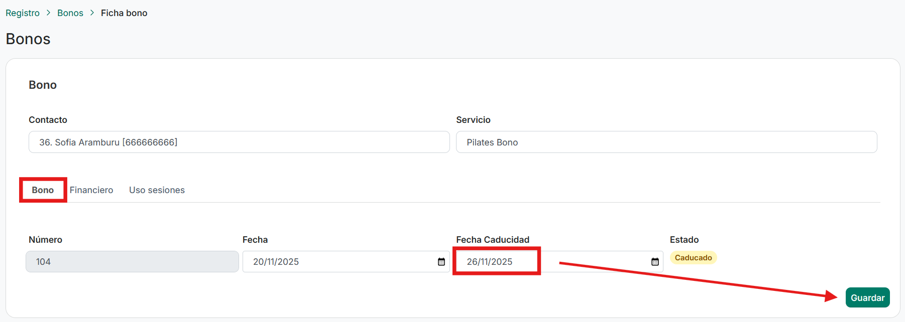Open the Uso sesiones tab
This screenshot has width=905, height=322.
(x=157, y=190)
